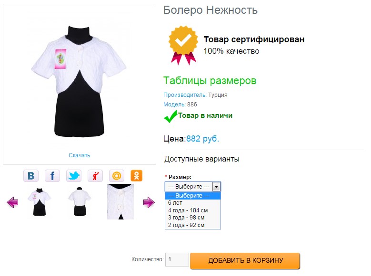Viewport: 371px width, 276px height.
Task: Open the Таблицы размеров link
Action: 210,81
